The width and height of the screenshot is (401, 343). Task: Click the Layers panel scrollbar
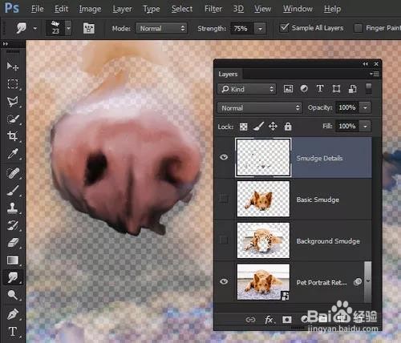pos(368,282)
